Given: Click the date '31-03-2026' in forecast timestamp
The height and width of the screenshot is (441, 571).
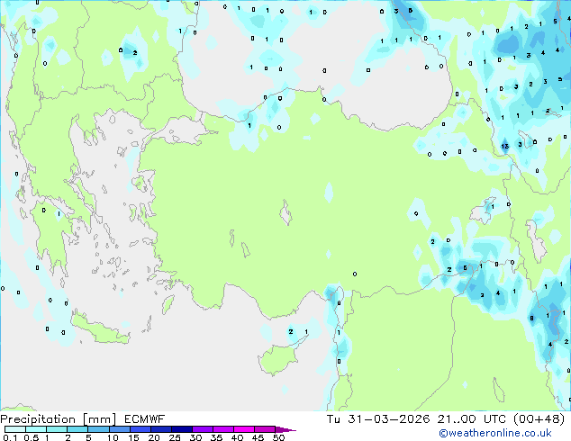Looking at the screenshot, I should click(x=388, y=418).
